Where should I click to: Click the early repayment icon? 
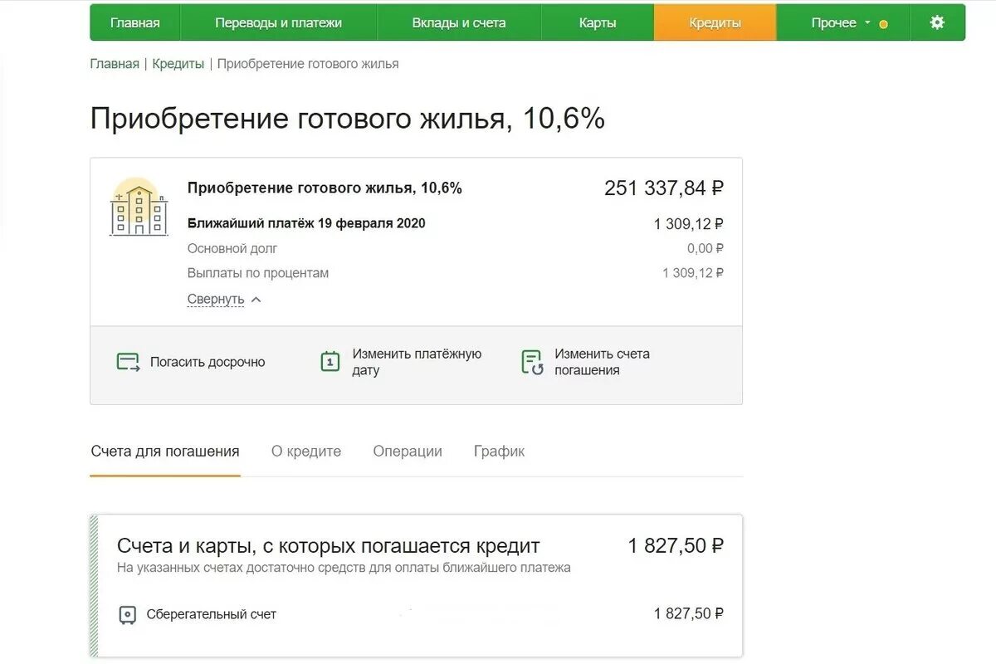pyautogui.click(x=128, y=362)
